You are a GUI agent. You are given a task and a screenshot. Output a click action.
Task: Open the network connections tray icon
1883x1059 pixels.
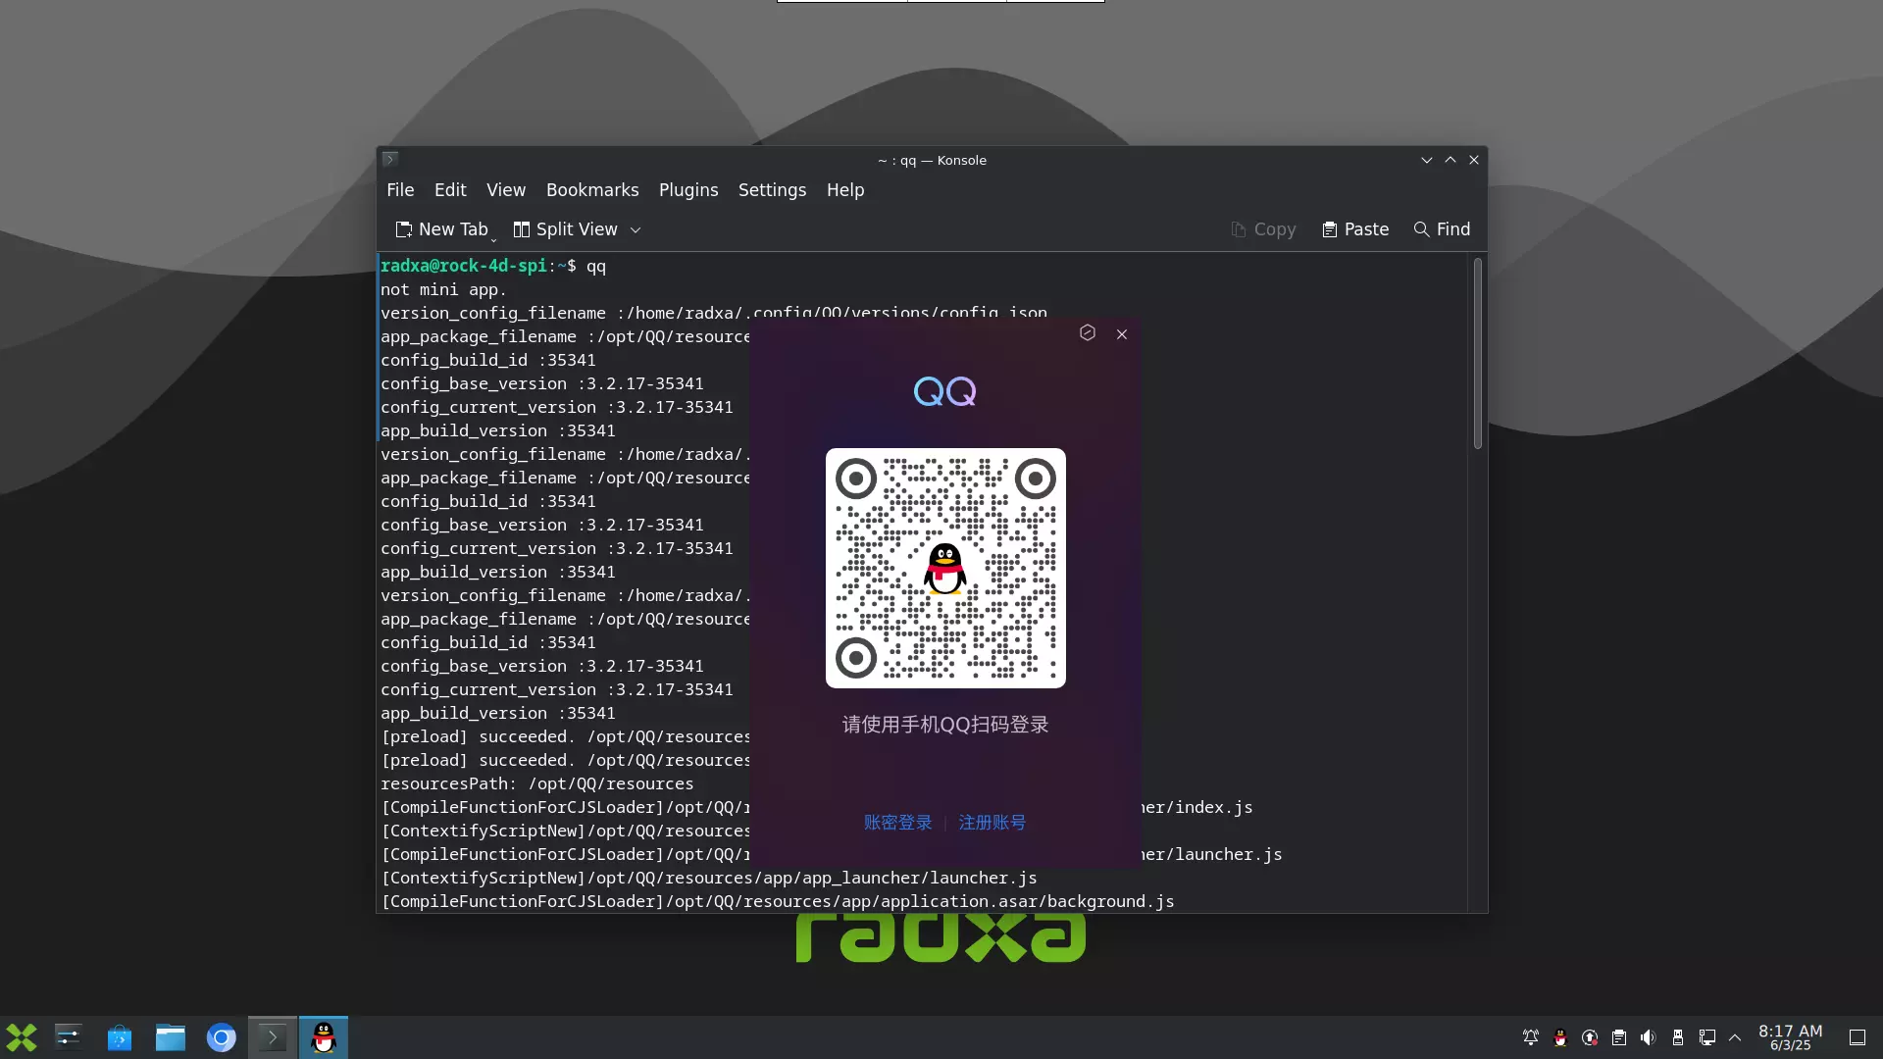[1707, 1037]
